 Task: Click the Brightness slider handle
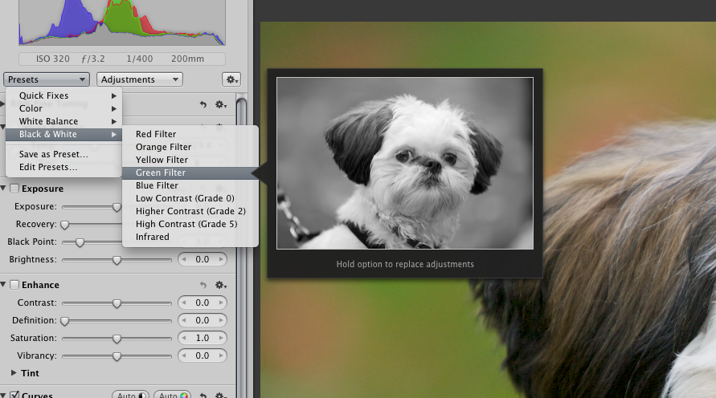[117, 260]
